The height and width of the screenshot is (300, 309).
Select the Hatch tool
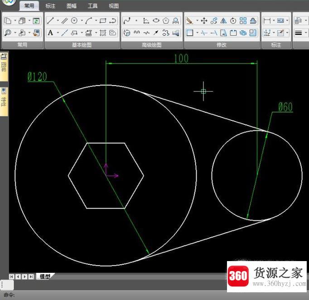click(x=103, y=33)
